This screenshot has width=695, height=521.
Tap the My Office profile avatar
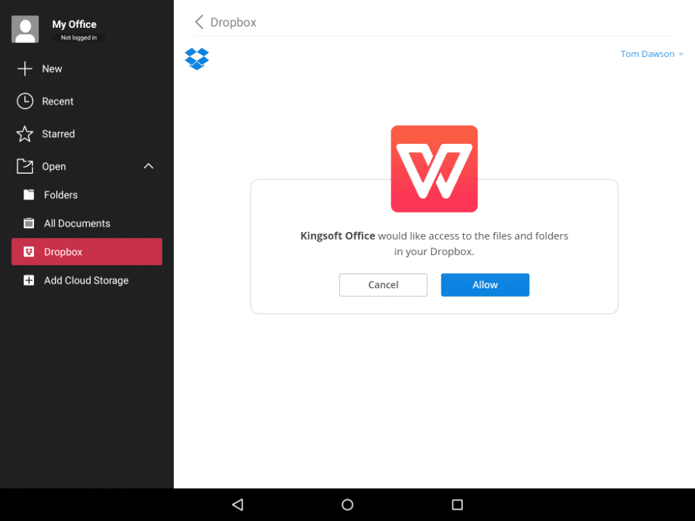point(25,29)
